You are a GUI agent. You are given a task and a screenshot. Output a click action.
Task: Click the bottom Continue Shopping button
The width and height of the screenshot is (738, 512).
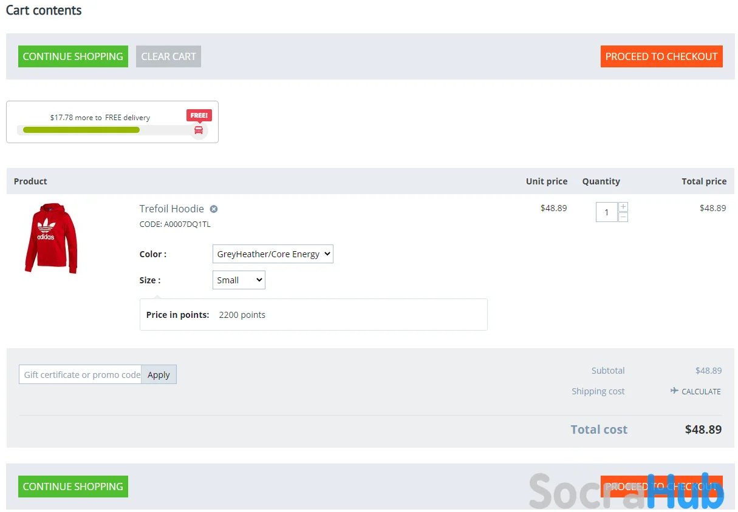73,487
